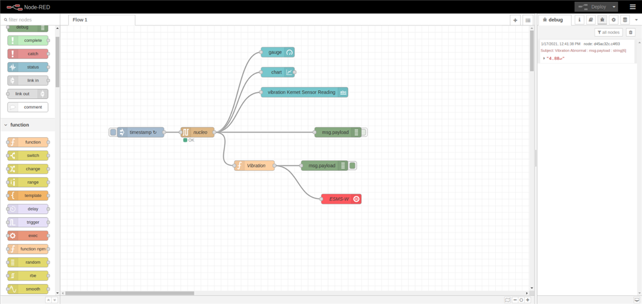This screenshot has height=304, width=642.
Task: Select the delay node in palette
Action: pos(28,209)
